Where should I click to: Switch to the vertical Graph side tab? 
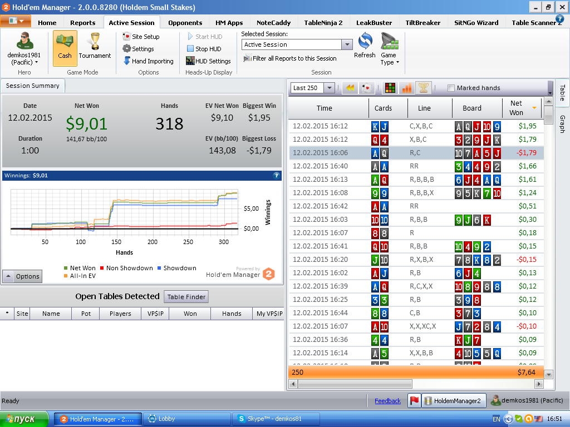562,124
